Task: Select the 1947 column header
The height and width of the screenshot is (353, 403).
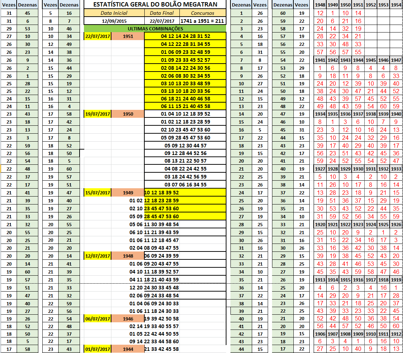Action: (396, 60)
